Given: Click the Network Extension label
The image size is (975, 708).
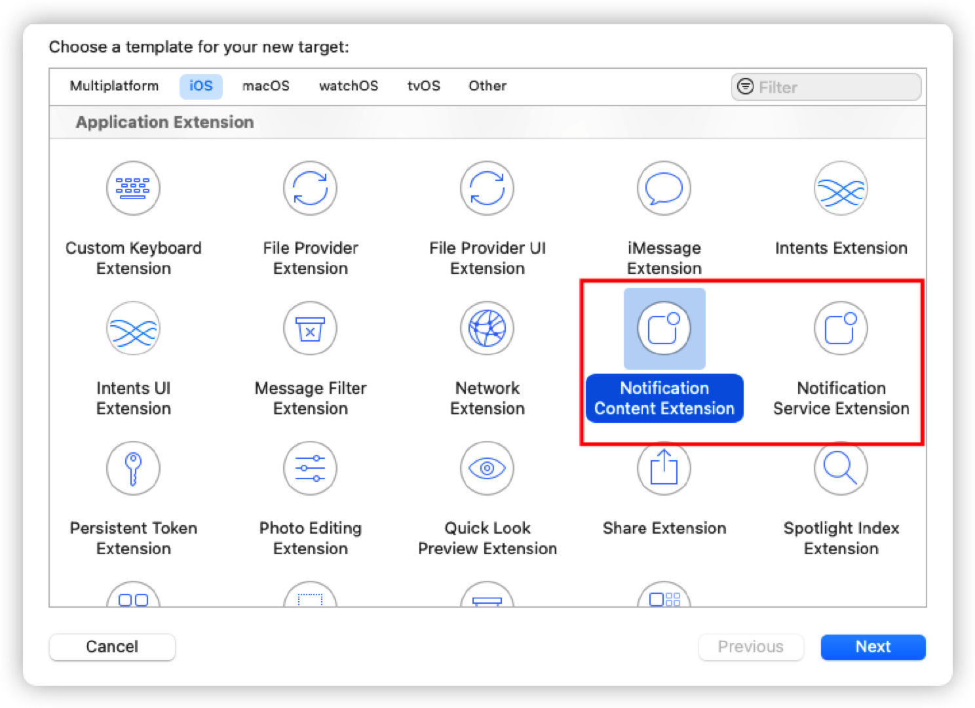Looking at the screenshot, I should (487, 398).
